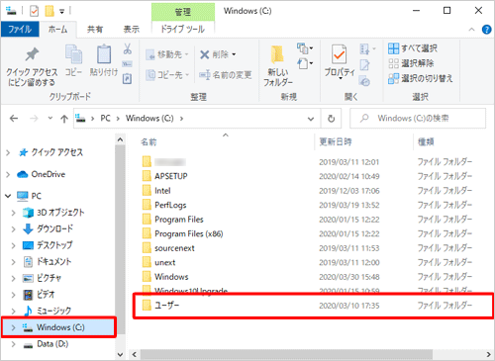Click the コピー (Copy) ribbon icon
The image size is (495, 361).
pos(73,60)
